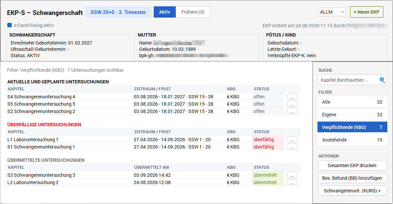Click the SSW 20+5 · 2. Trimester badge
Screen dimensions: 393x204
point(118,12)
